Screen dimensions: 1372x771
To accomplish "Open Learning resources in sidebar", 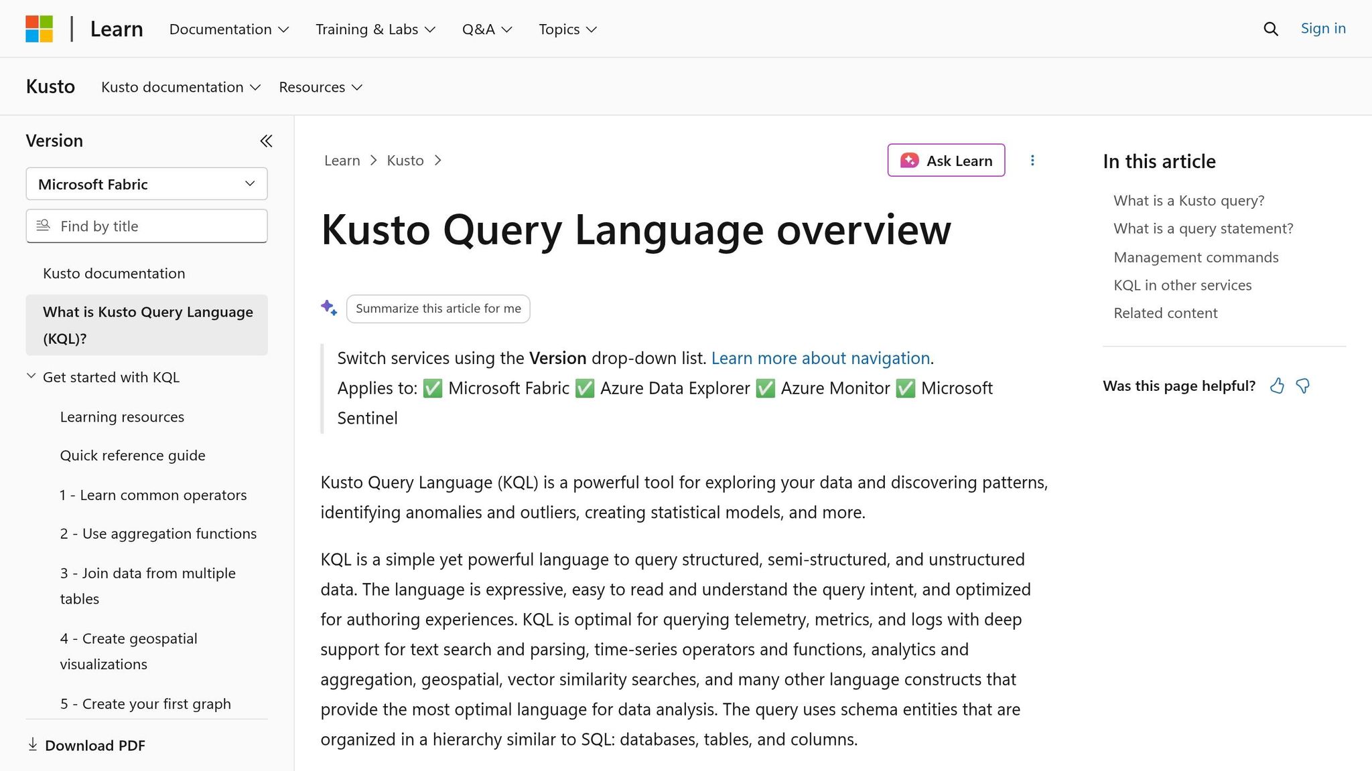I will tap(122, 417).
